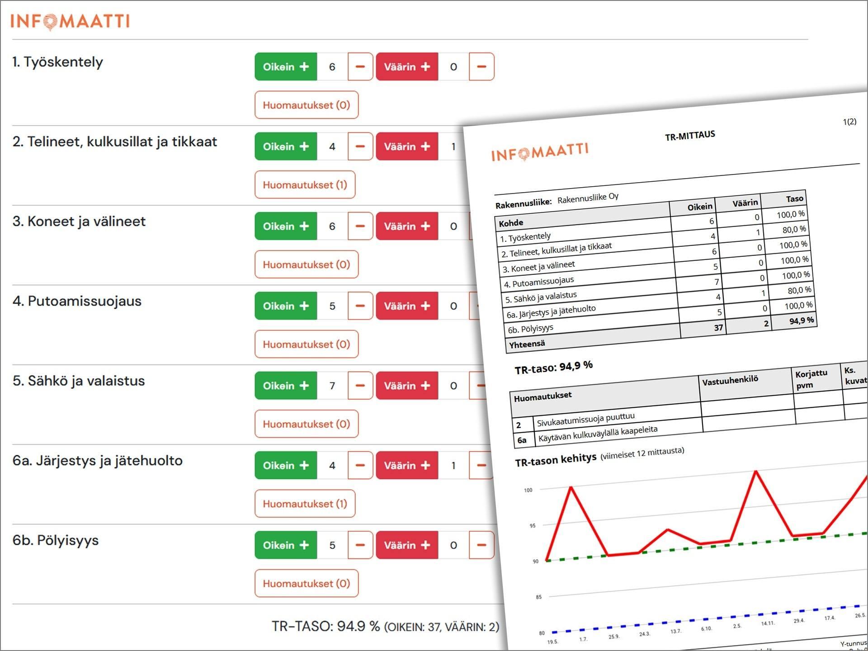
Task: Add a correct mark for Työskentely
Action: pyautogui.click(x=286, y=67)
